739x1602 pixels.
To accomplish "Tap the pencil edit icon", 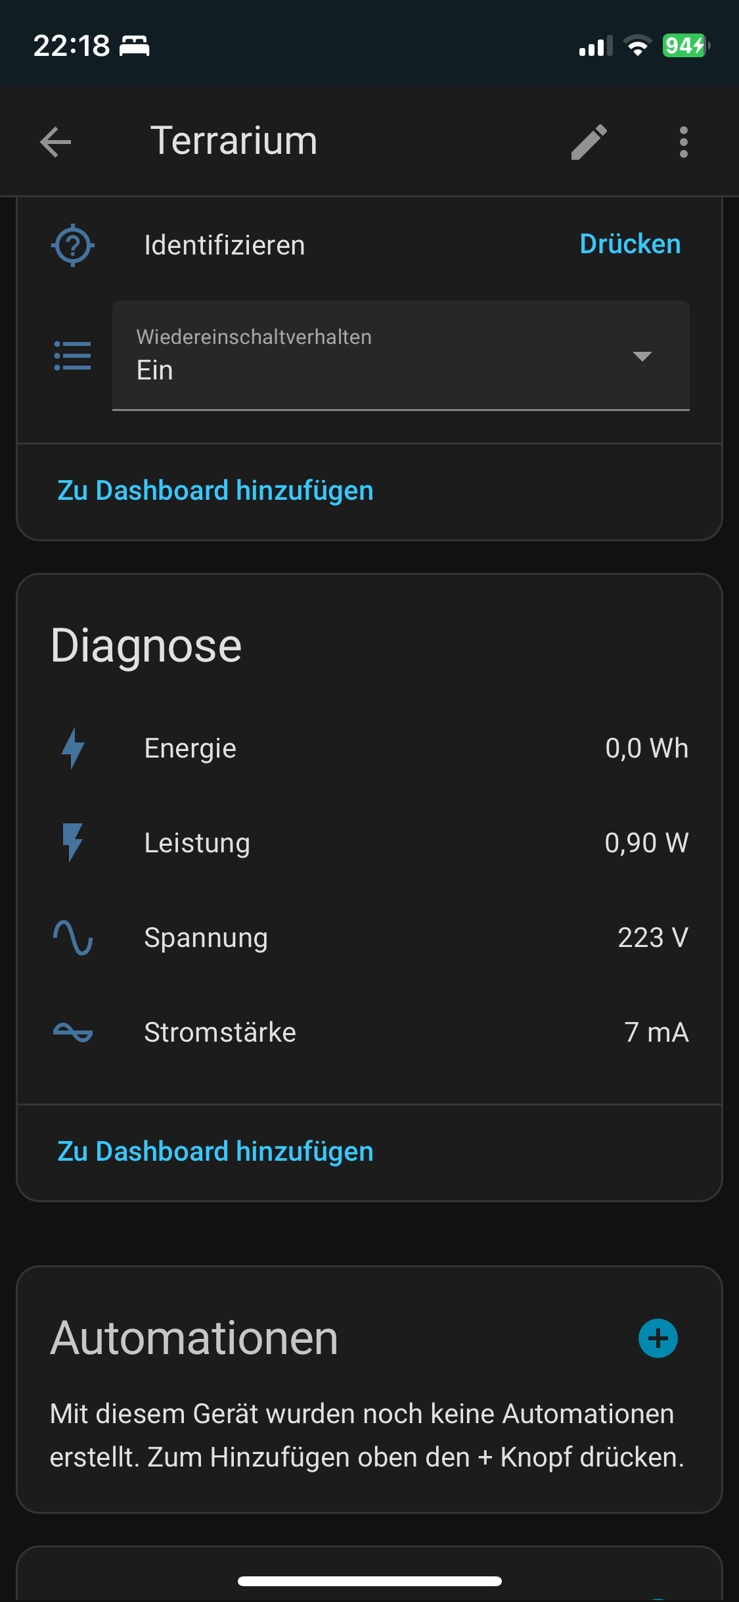I will click(589, 142).
